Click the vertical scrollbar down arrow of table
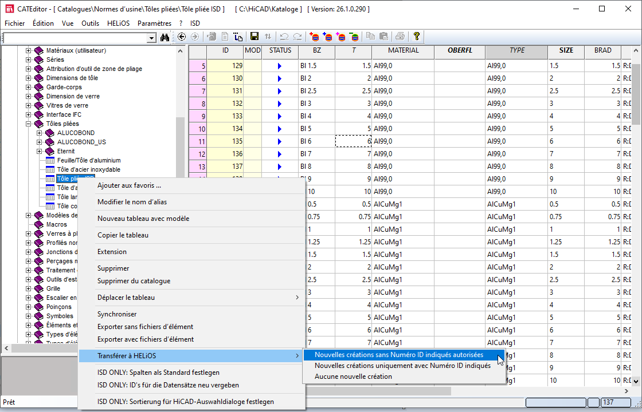The image size is (642, 412). [636, 381]
